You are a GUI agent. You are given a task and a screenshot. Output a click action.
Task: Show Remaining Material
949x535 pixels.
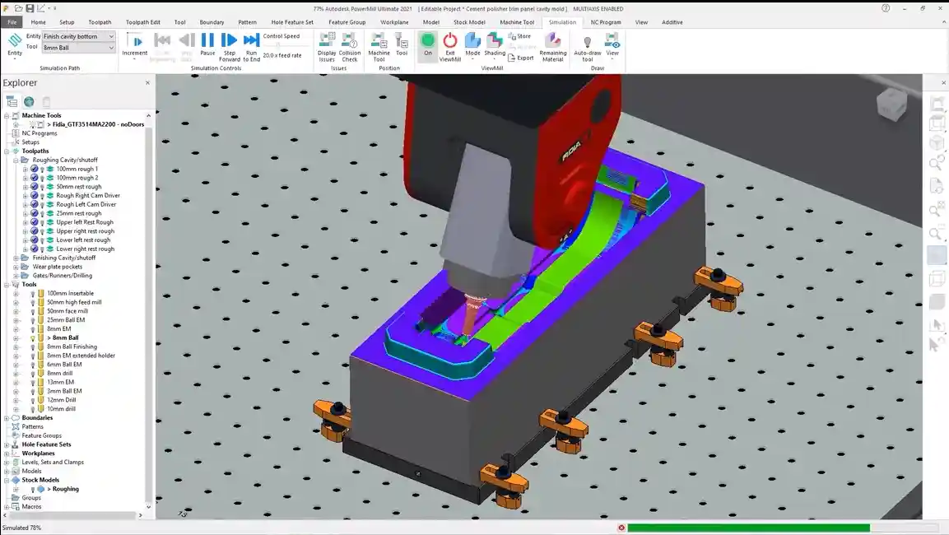point(553,46)
